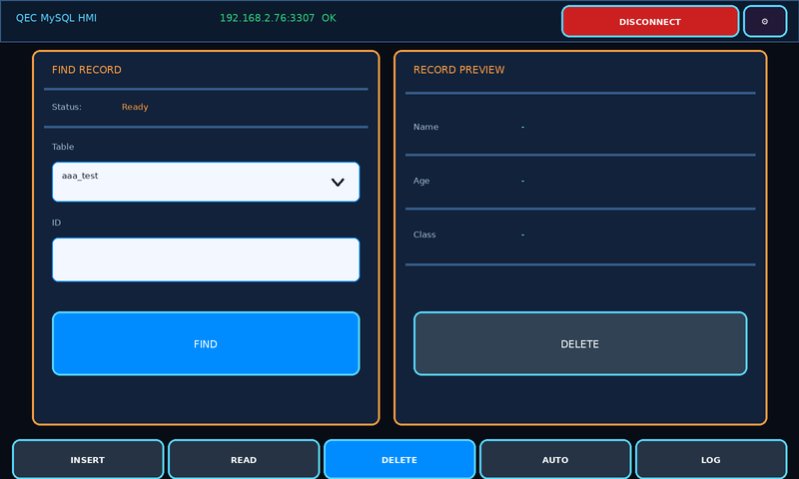The width and height of the screenshot is (799, 479).
Task: Switch to the READ tab
Action: tap(244, 460)
